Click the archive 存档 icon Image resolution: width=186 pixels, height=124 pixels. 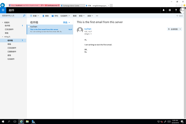pyautogui.click(x=53, y=16)
